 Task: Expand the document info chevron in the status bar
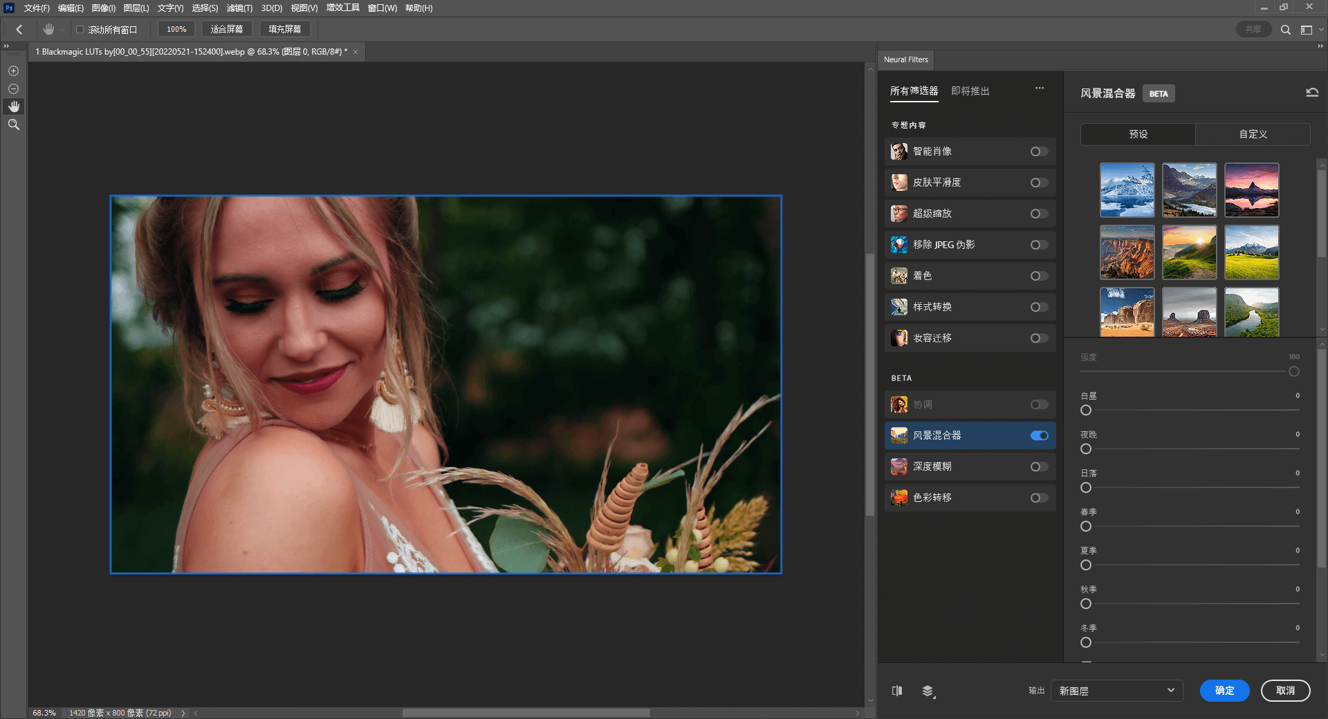pos(183,713)
